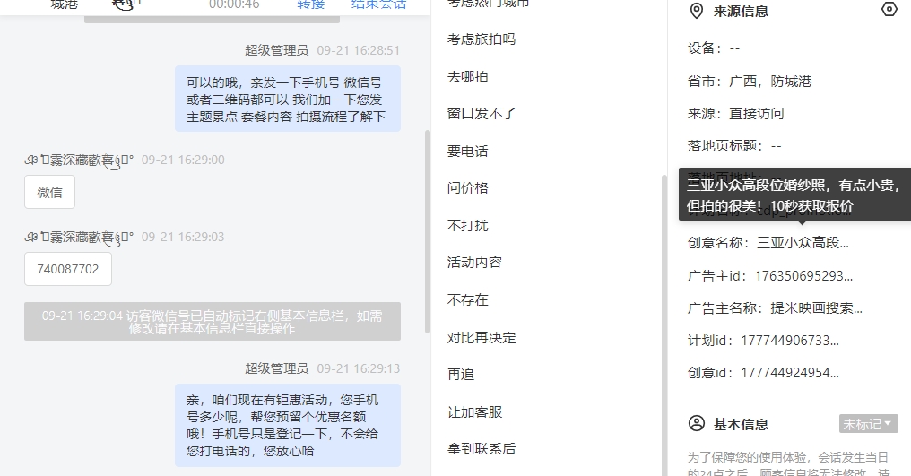Select quick reply 去哪拍

click(x=467, y=77)
